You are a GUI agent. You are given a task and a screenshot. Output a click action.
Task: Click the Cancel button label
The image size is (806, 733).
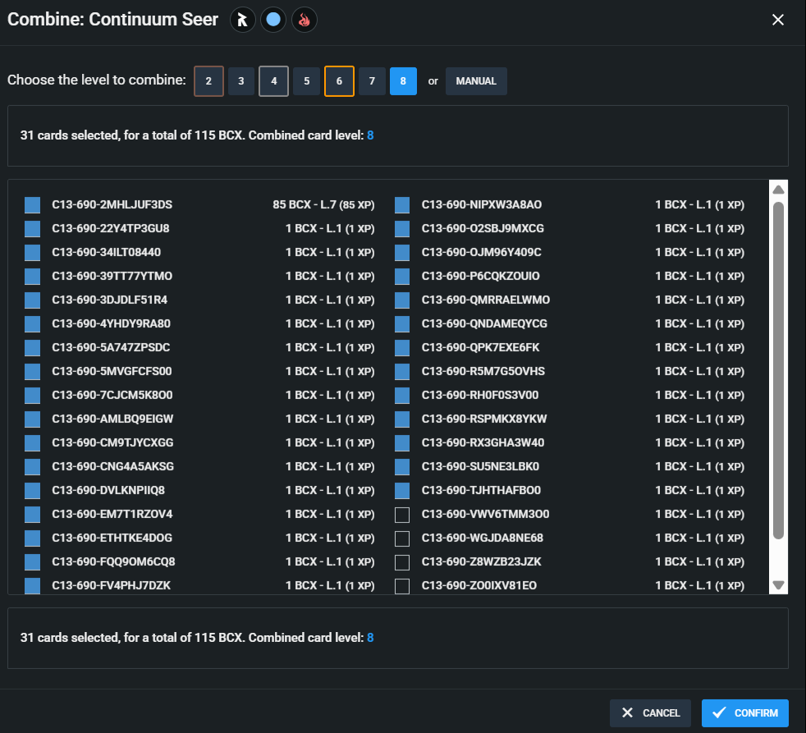coord(661,713)
